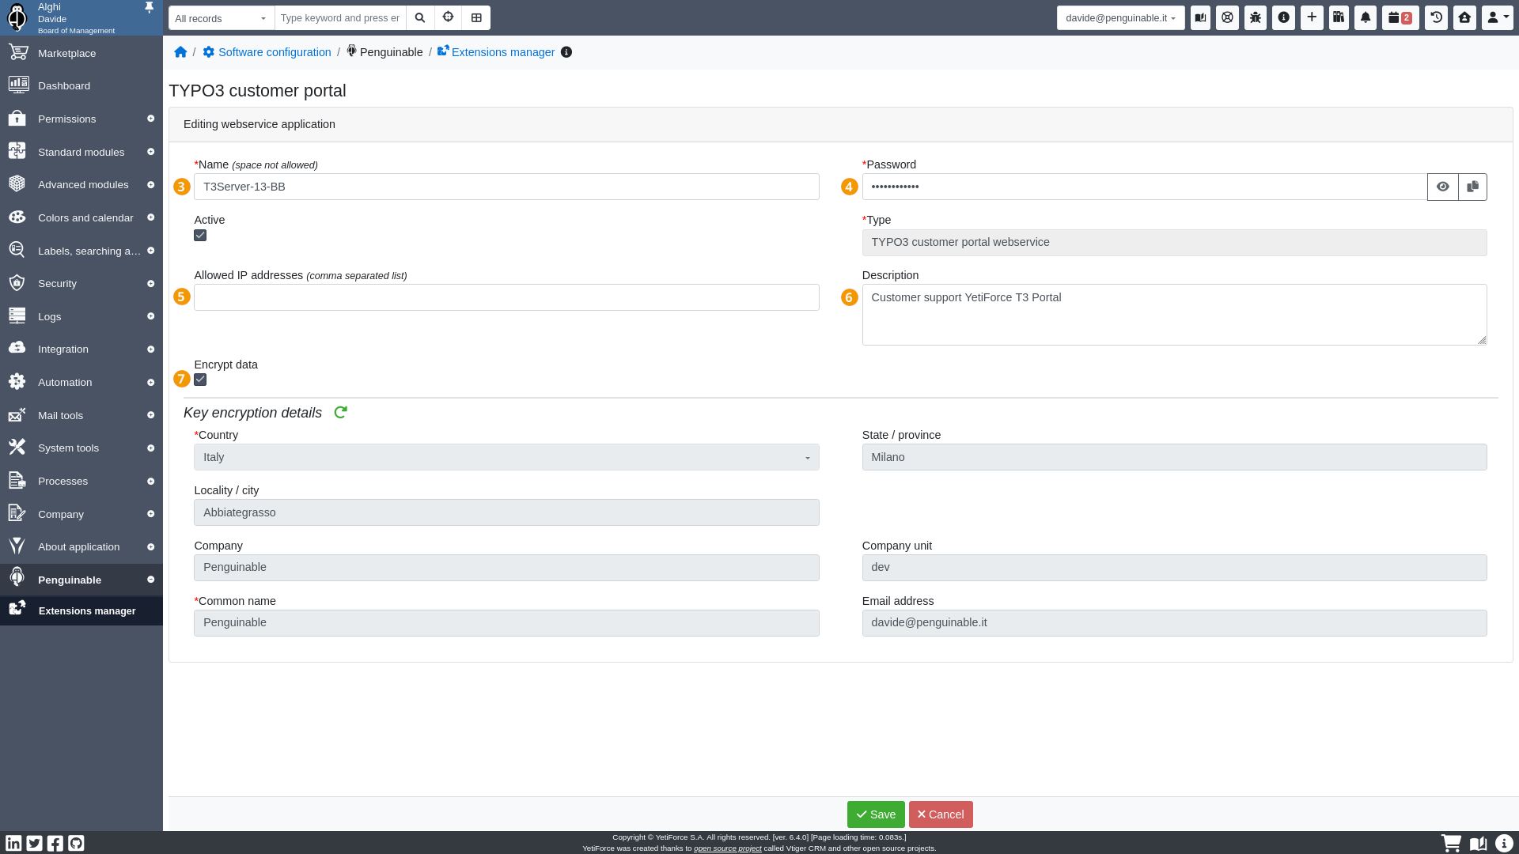Click the green Save button
This screenshot has height=854, width=1519.
(x=875, y=814)
